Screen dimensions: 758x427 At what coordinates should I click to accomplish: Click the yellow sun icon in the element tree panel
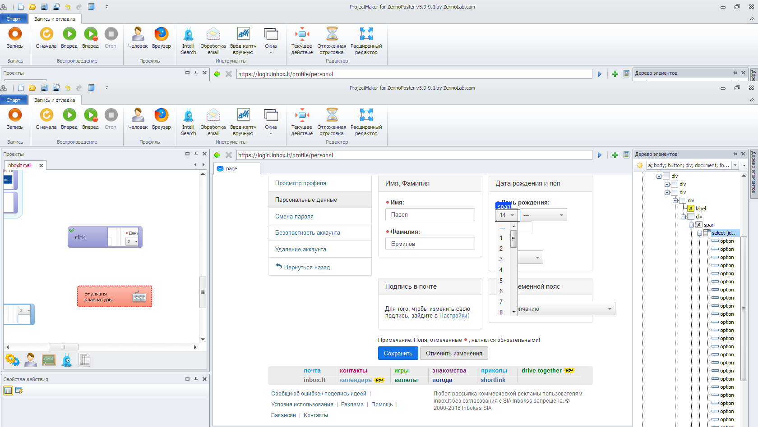(x=640, y=165)
